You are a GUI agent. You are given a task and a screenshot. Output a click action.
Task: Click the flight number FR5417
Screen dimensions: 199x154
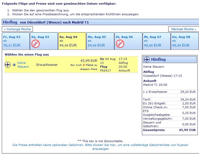[x=105, y=71]
